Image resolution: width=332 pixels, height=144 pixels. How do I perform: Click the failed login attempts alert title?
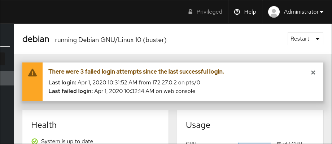(x=136, y=72)
